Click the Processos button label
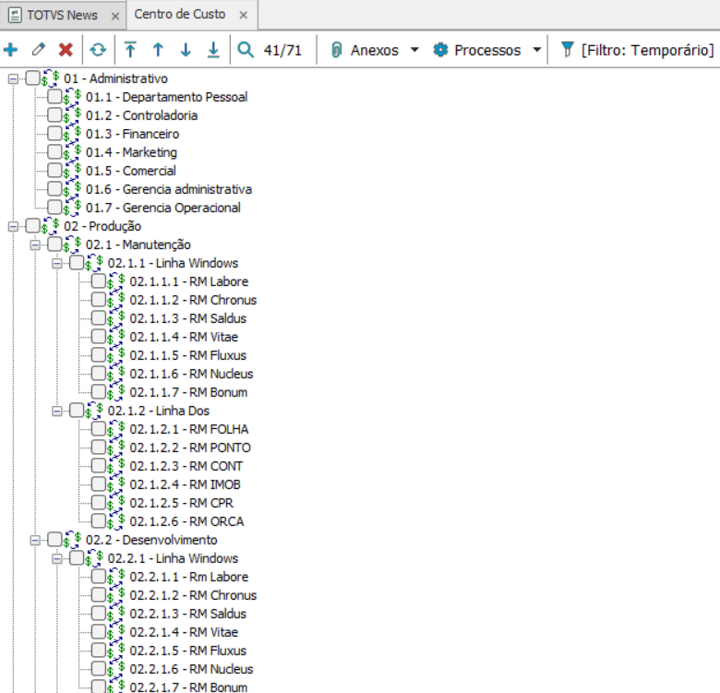The image size is (720, 693). [x=487, y=50]
